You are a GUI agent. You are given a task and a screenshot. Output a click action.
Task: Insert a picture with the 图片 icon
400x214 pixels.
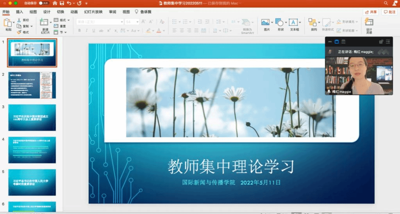265,22
